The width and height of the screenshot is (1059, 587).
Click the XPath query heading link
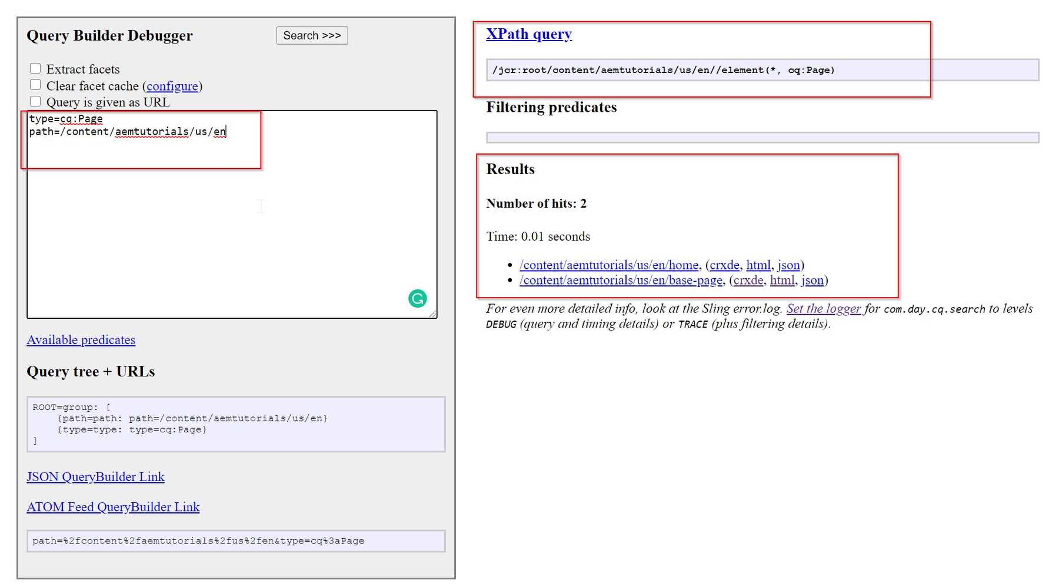click(528, 34)
